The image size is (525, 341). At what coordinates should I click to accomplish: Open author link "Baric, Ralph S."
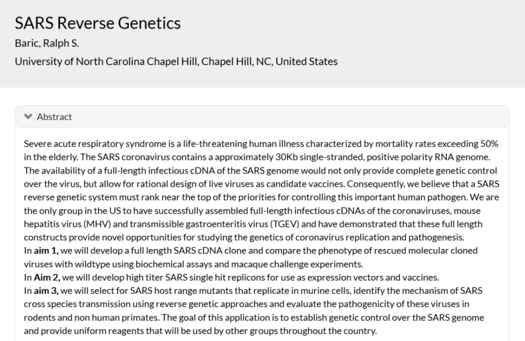tap(47, 43)
